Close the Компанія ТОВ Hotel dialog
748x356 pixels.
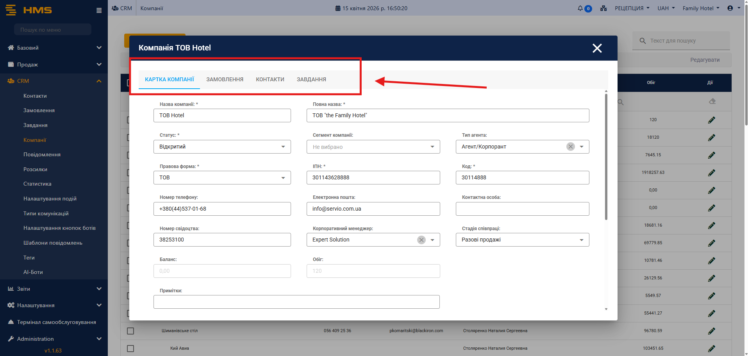pos(597,48)
